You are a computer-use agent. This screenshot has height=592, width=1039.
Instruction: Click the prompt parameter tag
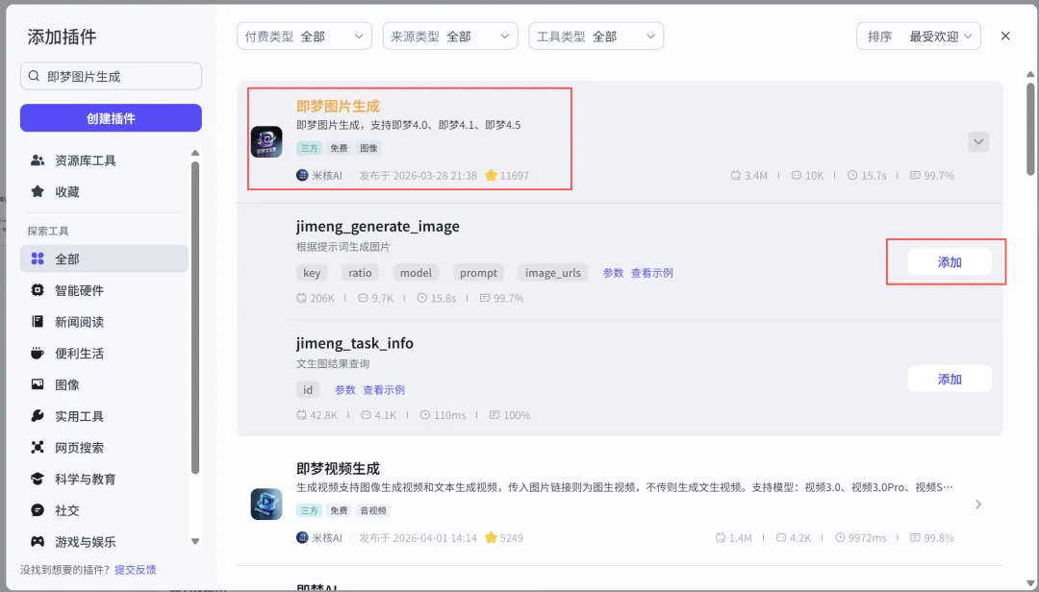tap(478, 273)
